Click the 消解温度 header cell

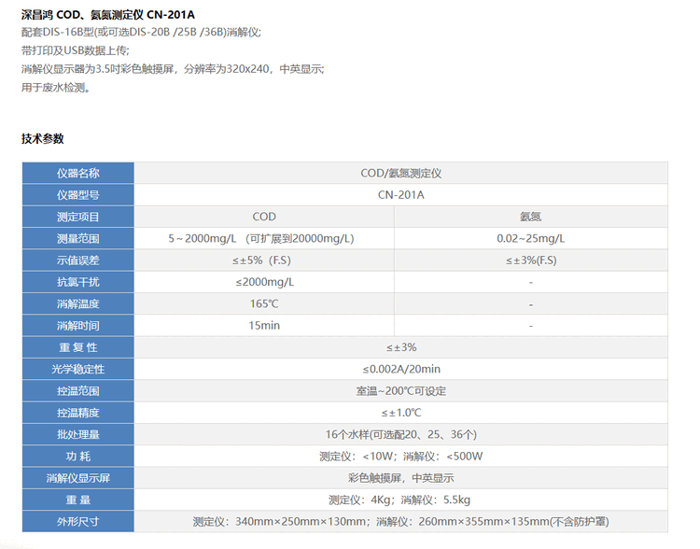[78, 303]
